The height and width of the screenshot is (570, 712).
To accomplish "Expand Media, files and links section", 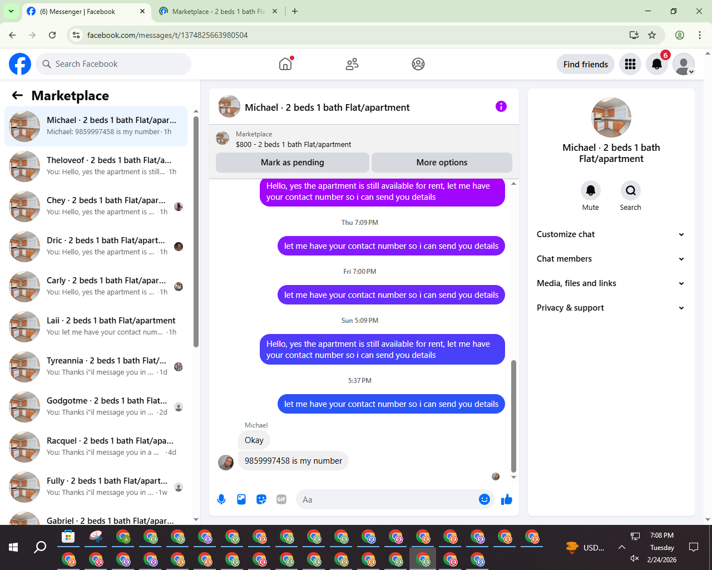I will coord(611,283).
